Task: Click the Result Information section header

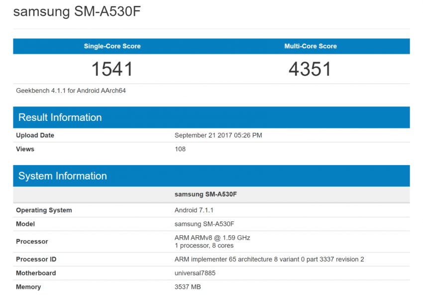Action: (211, 117)
